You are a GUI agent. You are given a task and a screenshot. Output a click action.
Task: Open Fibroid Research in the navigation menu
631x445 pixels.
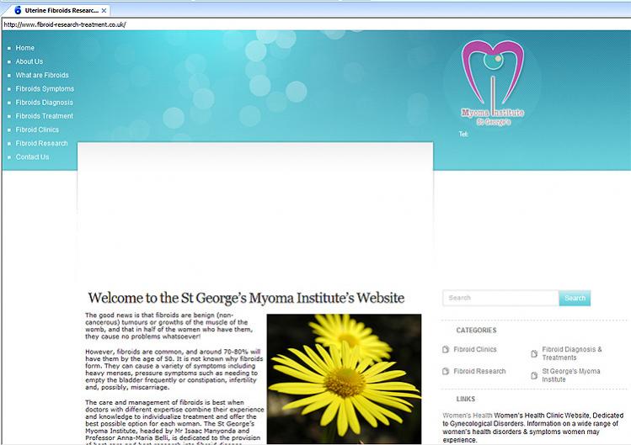tap(41, 144)
